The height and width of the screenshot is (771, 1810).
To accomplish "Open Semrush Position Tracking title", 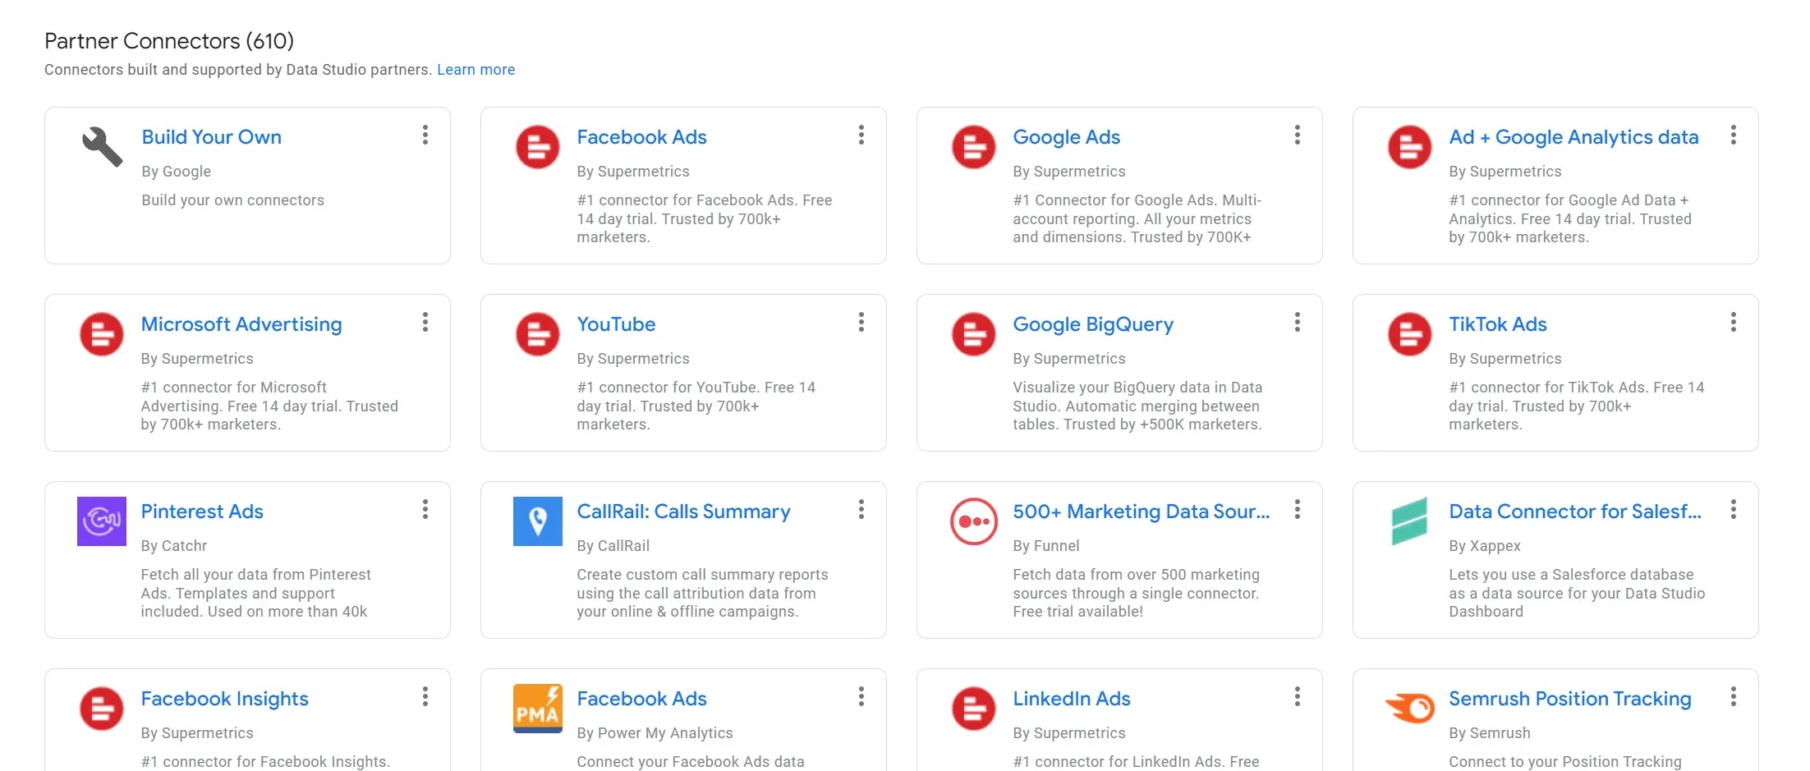I will [x=1569, y=699].
